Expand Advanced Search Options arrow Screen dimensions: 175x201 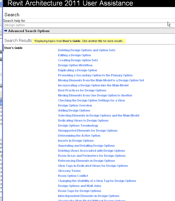pyautogui.click(x=6, y=31)
